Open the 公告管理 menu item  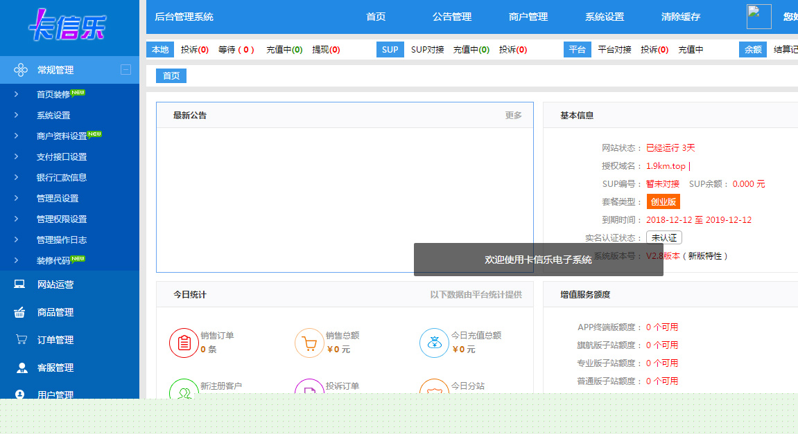tap(451, 17)
